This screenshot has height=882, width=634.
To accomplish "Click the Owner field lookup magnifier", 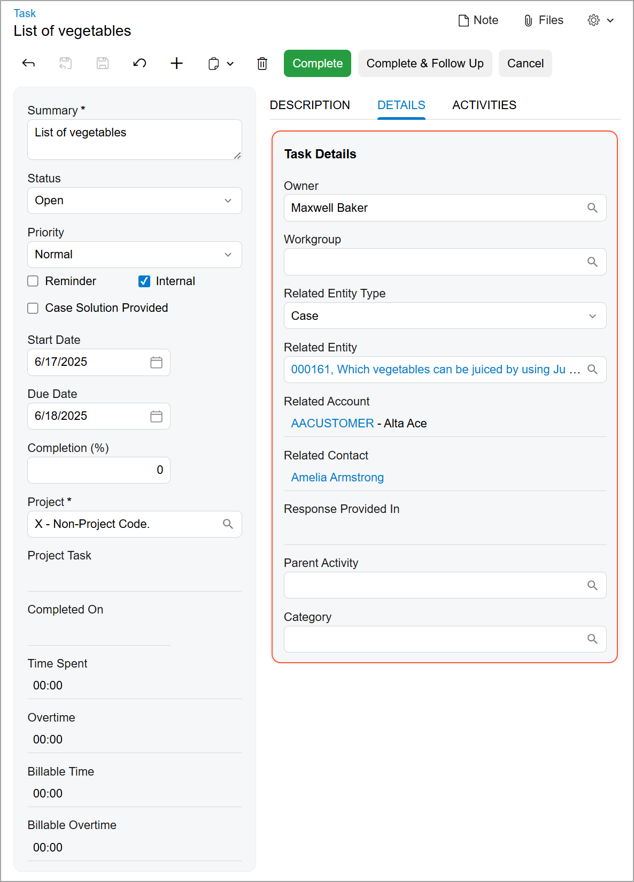I will pos(592,208).
